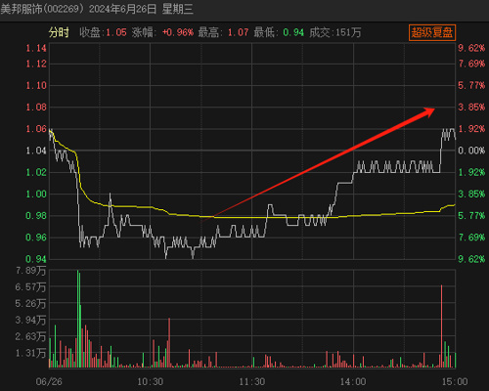
Task: Click the 涨幅 +0.96% readout
Action: (162, 32)
